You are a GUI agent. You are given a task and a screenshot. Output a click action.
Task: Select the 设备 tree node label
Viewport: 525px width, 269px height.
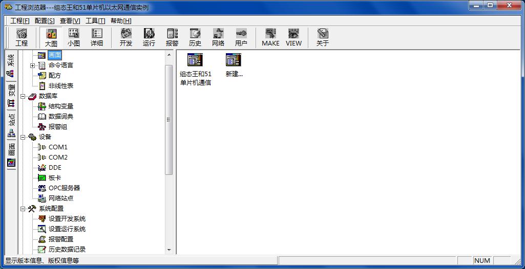45,137
